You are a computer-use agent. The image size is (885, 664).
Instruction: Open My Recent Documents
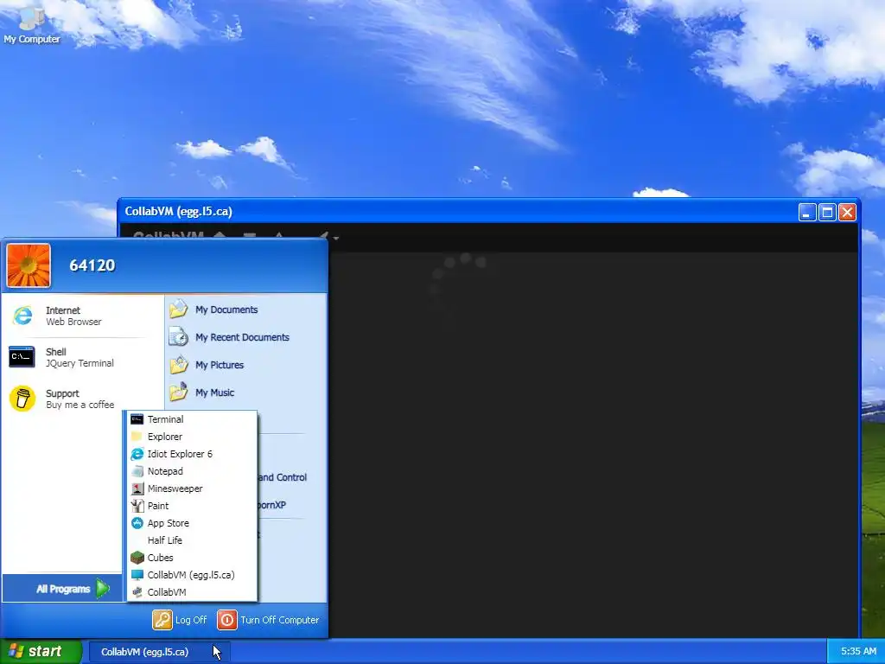(230, 337)
